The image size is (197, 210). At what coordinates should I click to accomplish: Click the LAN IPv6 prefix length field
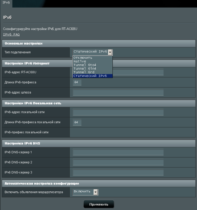coord(77,122)
